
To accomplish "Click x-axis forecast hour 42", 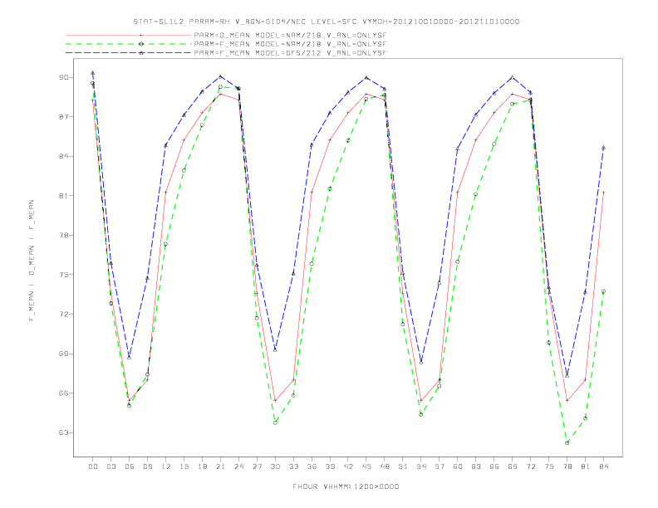I will [x=348, y=466].
